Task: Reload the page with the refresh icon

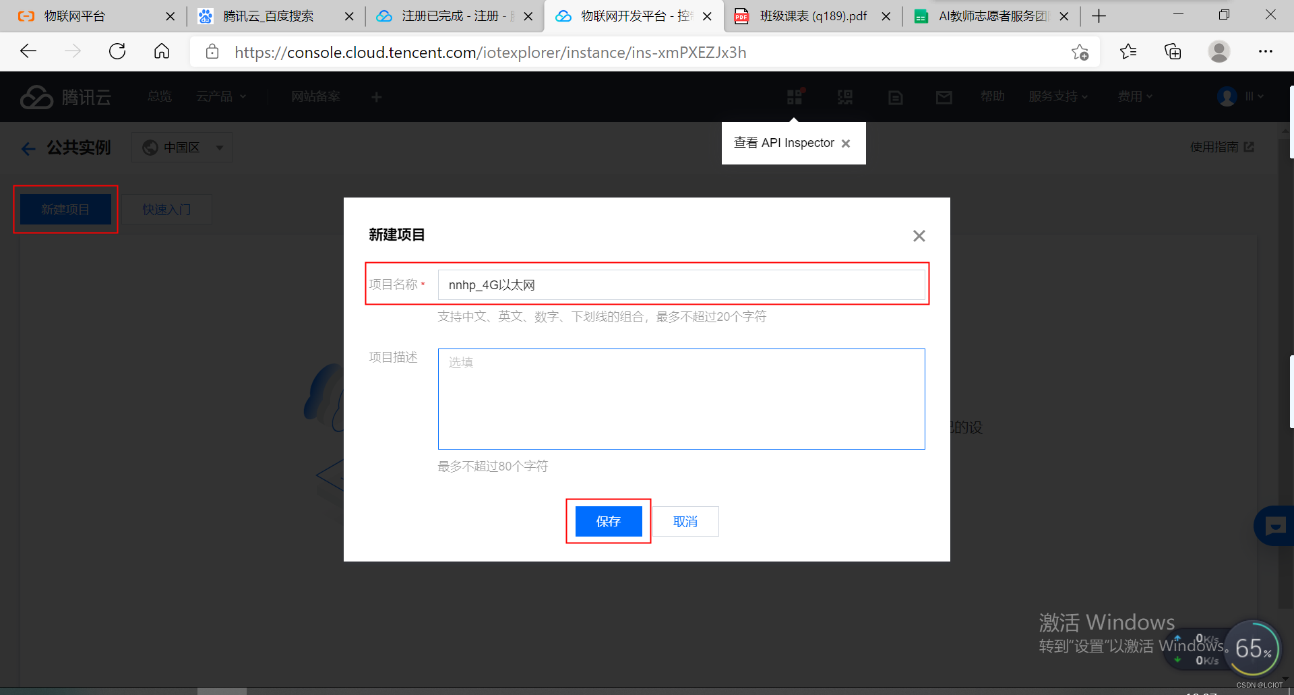Action: (117, 51)
